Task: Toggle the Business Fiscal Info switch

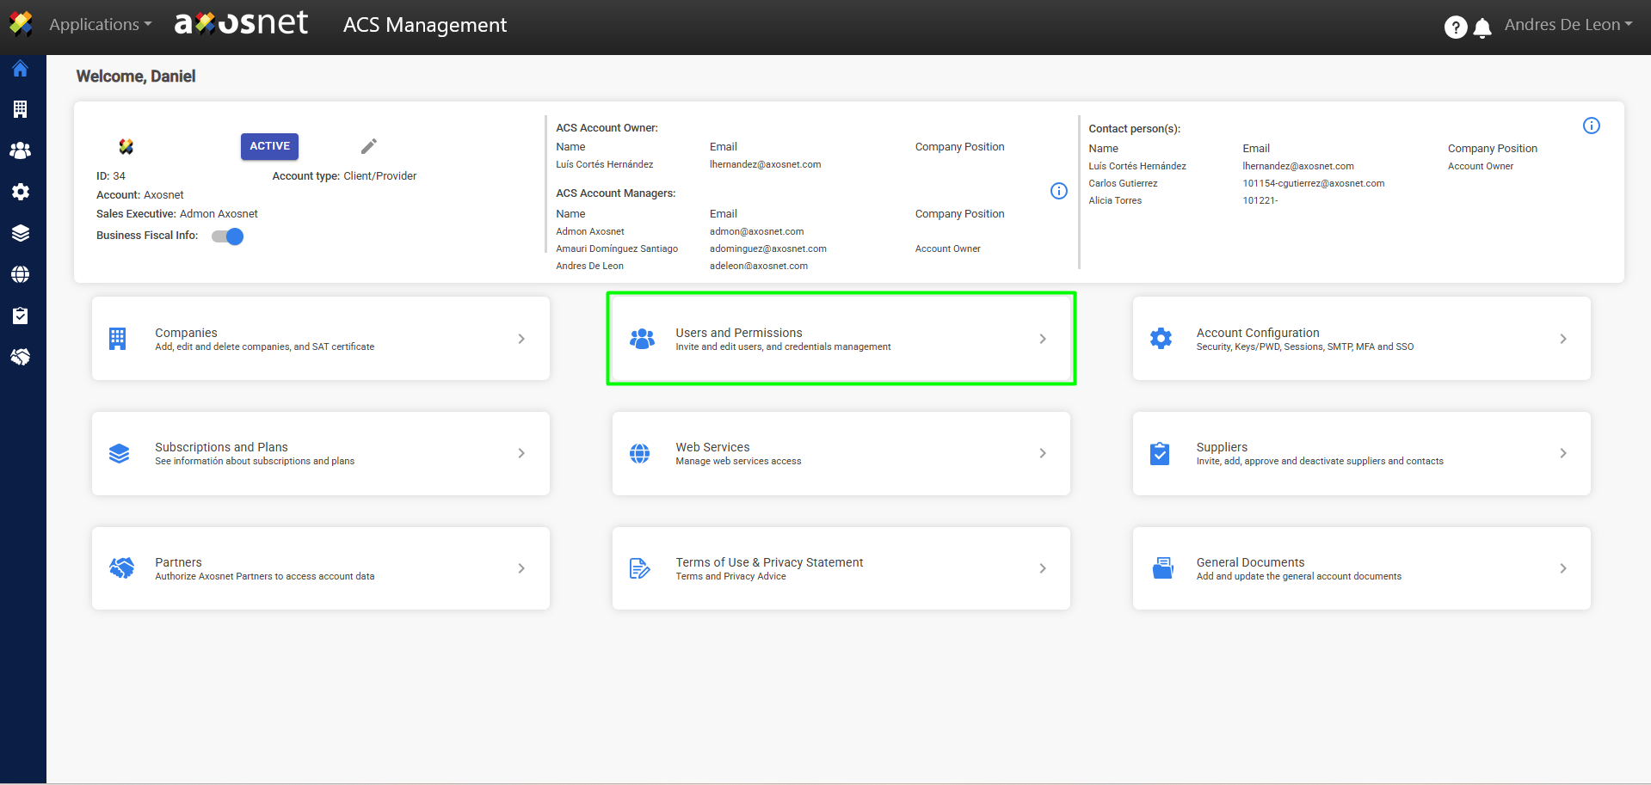Action: tap(228, 236)
